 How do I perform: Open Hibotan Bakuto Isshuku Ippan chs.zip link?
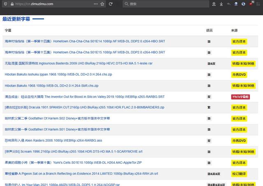point(58,74)
